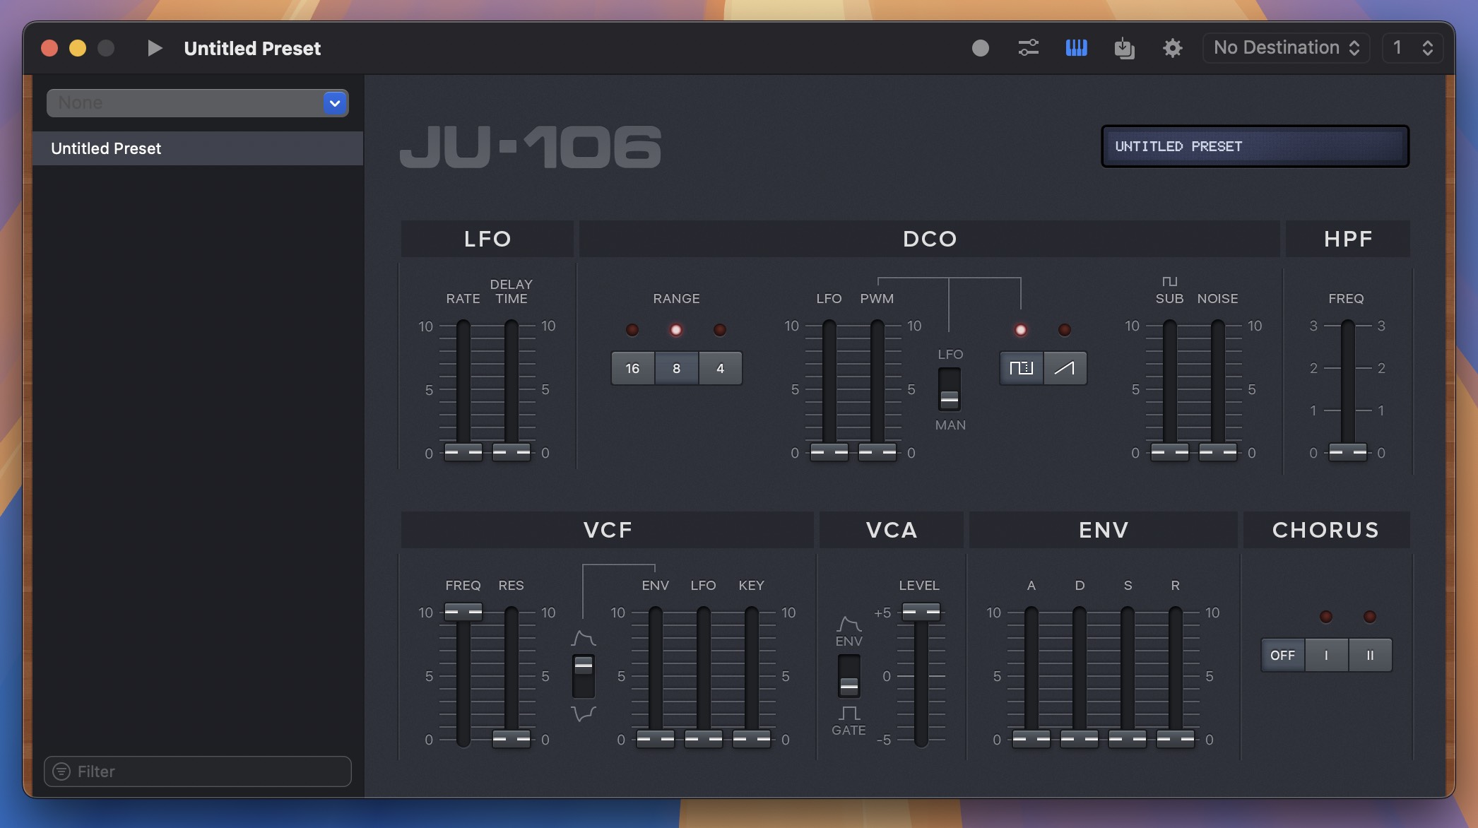Open the channel 1 stepper dropdown
Image resolution: width=1478 pixels, height=828 pixels.
coord(1412,48)
